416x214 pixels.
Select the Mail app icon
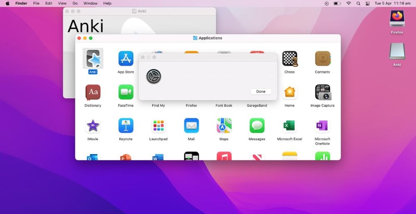click(191, 126)
